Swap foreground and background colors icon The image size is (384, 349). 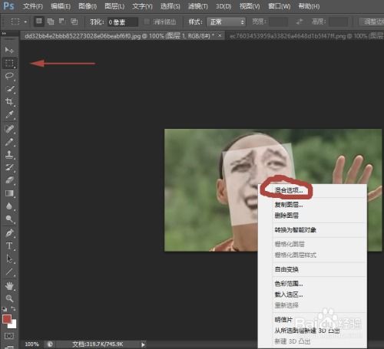14,308
